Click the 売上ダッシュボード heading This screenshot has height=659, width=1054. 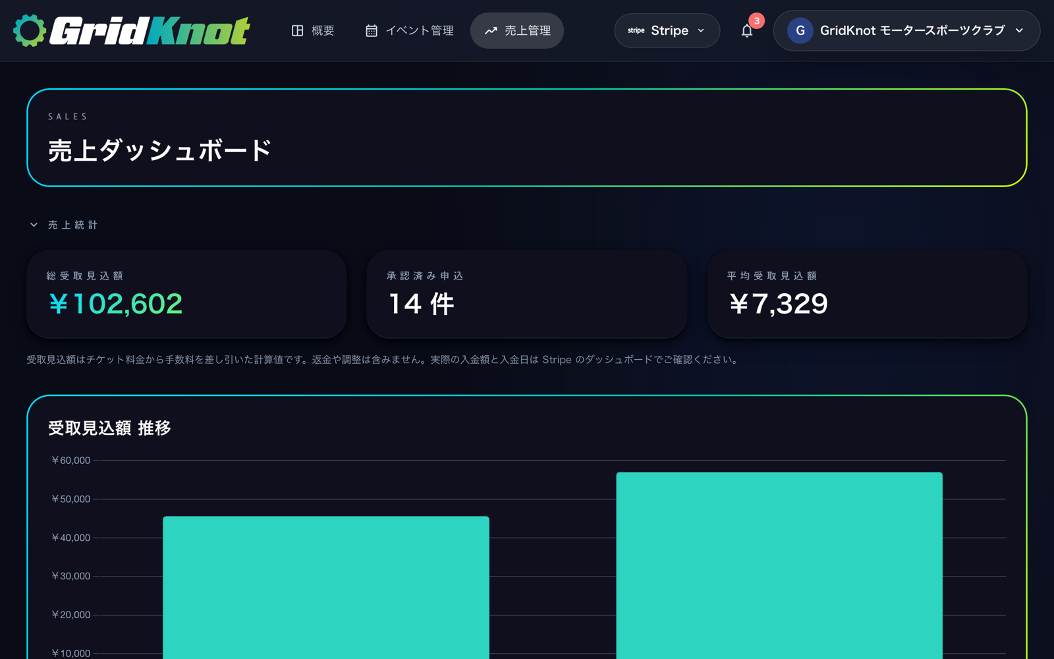(x=160, y=150)
